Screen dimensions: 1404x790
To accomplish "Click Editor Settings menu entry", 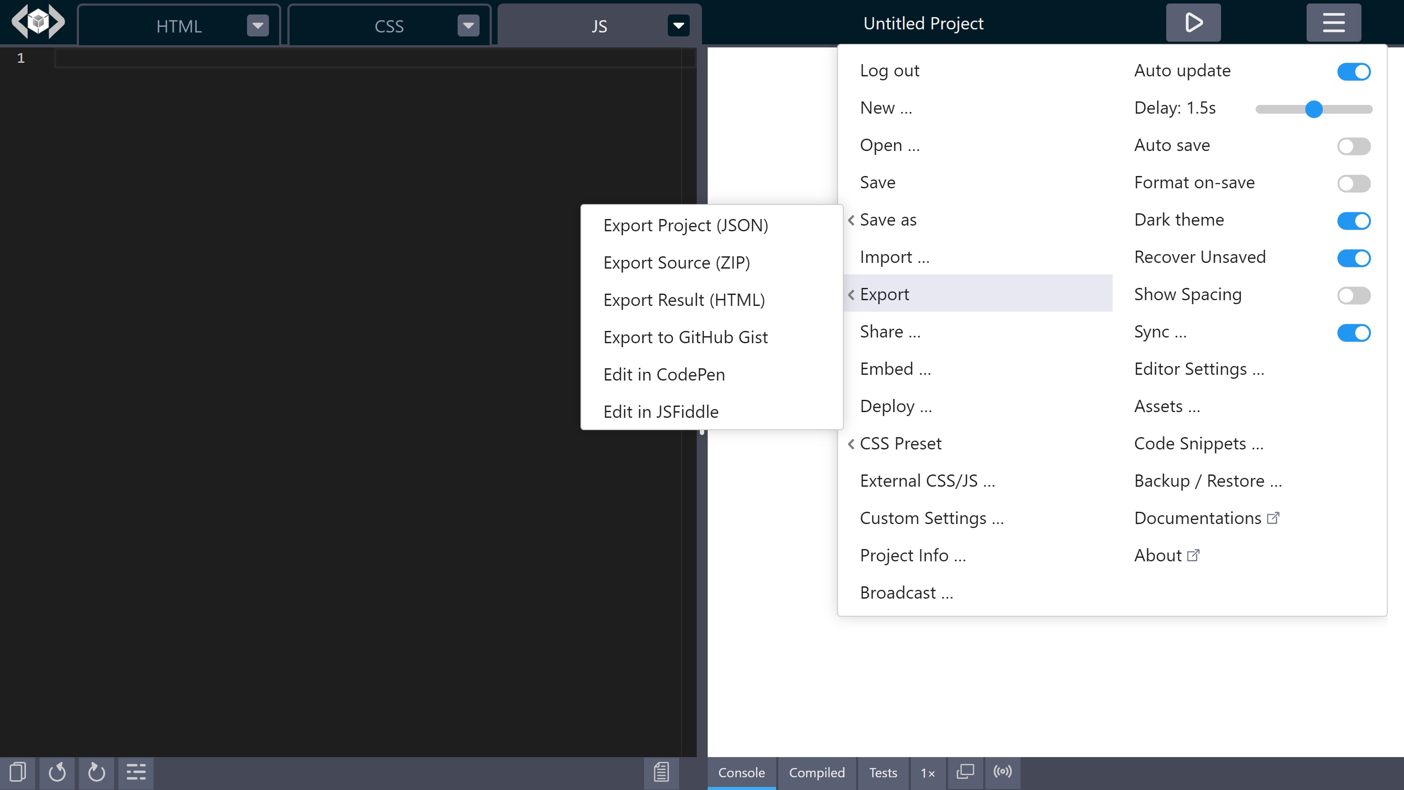I will 1199,369.
